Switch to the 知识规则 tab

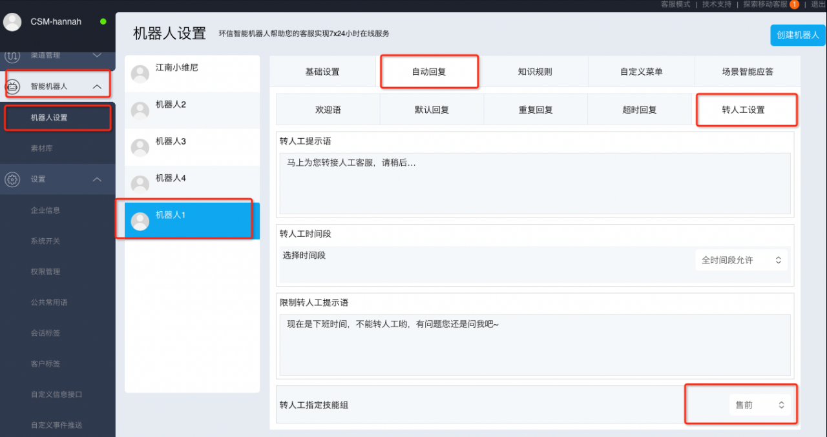tap(535, 72)
